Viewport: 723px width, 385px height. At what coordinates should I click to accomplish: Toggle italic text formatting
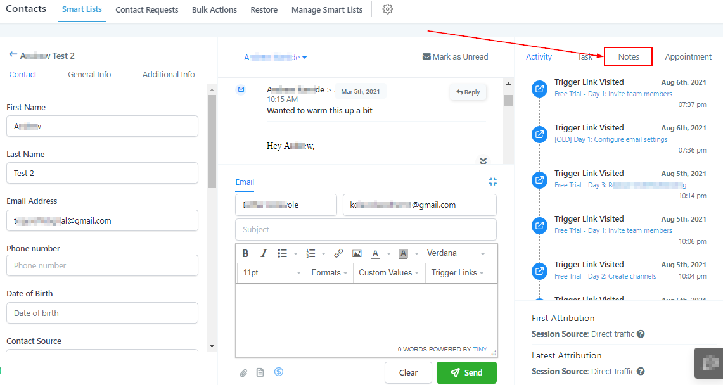coord(264,253)
